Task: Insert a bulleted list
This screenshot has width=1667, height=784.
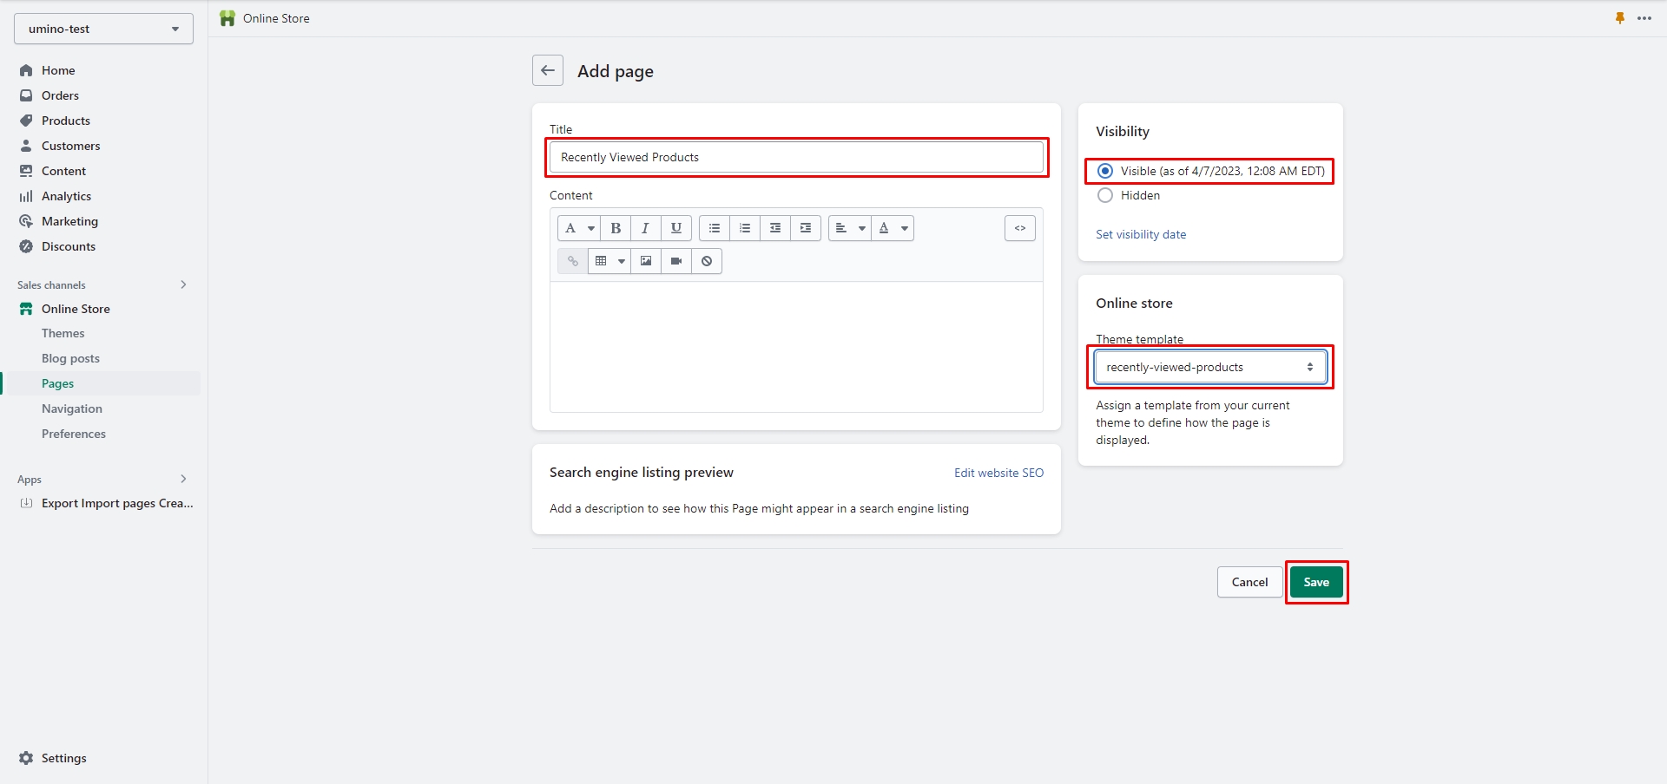Action: pyautogui.click(x=714, y=228)
